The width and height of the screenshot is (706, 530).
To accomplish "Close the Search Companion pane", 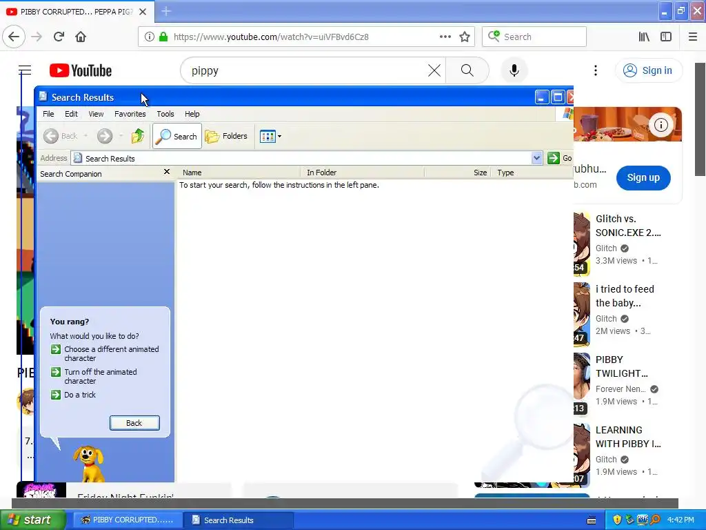I will (167, 172).
